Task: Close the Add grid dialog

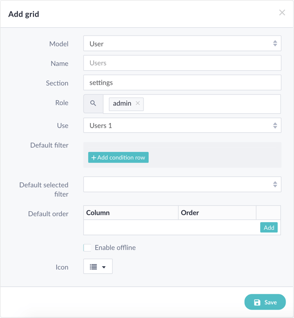Action: click(x=282, y=13)
